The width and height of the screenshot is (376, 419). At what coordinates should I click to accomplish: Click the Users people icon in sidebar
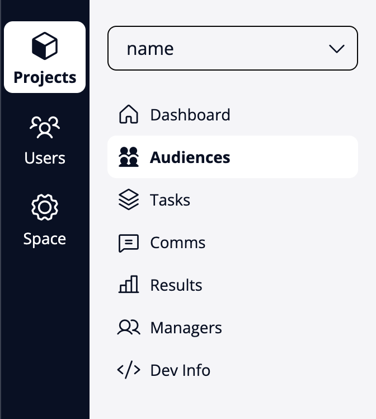[45, 127]
